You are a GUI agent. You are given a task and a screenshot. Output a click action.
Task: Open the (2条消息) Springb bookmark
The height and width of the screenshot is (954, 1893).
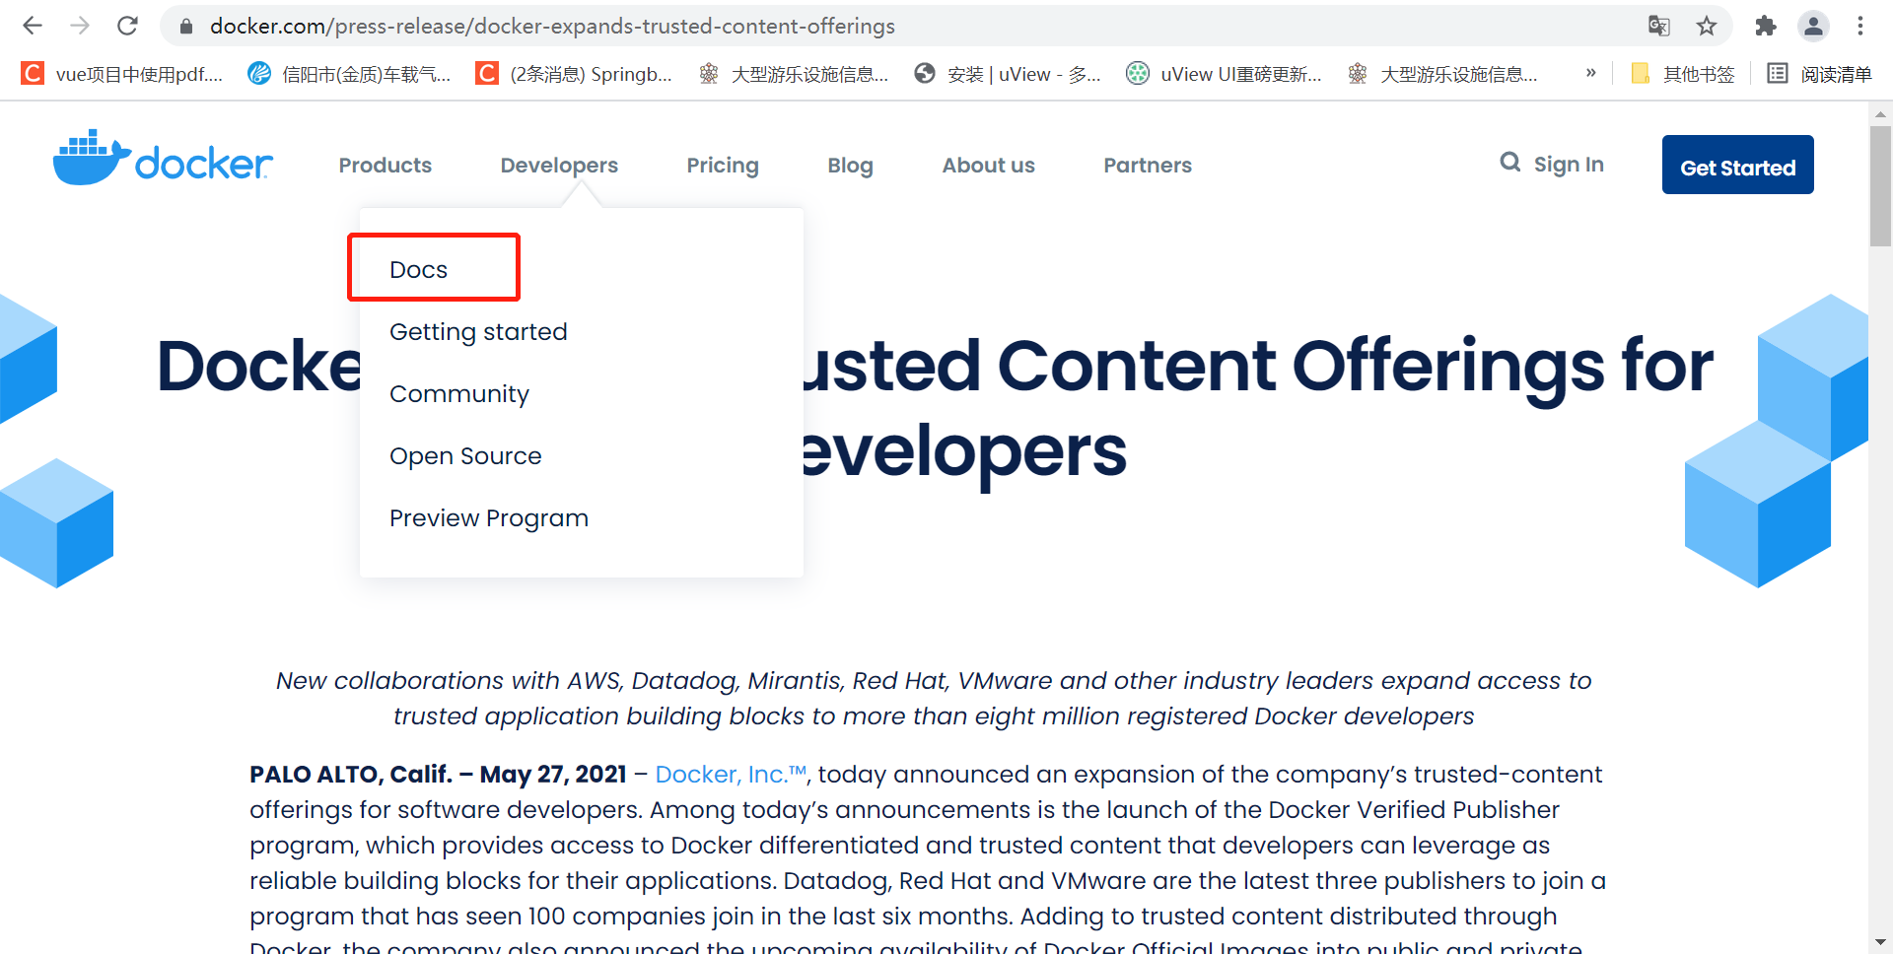coord(574,74)
